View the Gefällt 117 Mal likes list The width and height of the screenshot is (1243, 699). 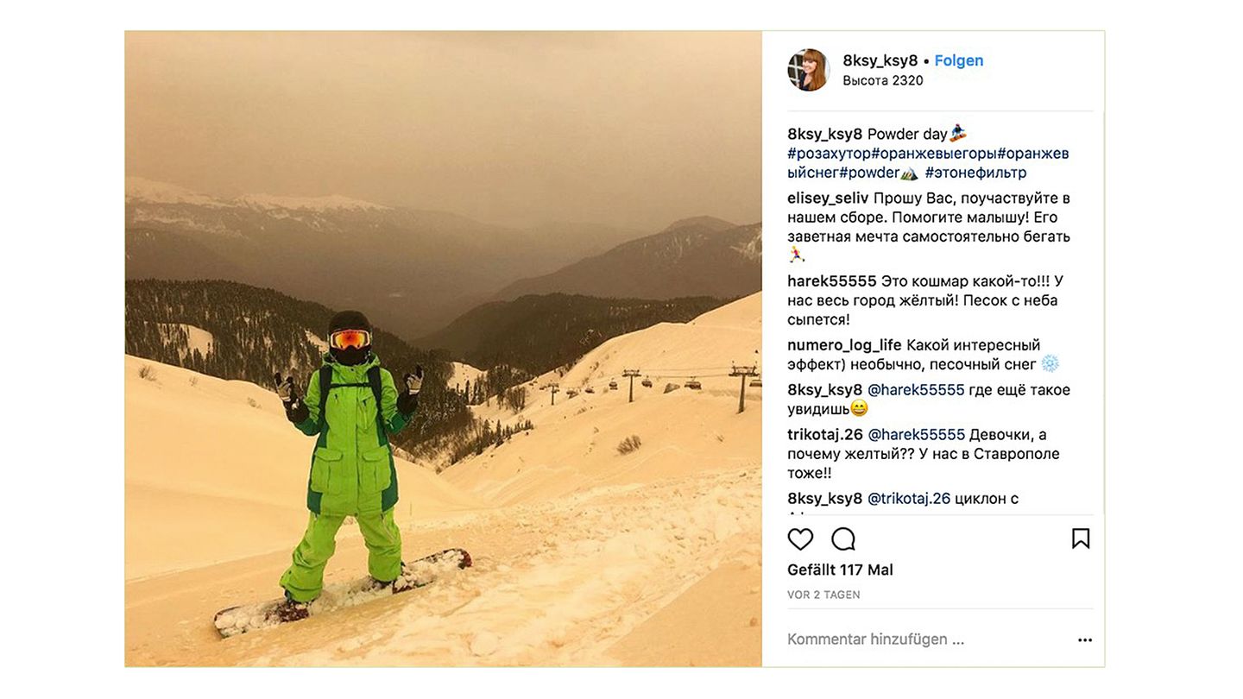(x=840, y=570)
